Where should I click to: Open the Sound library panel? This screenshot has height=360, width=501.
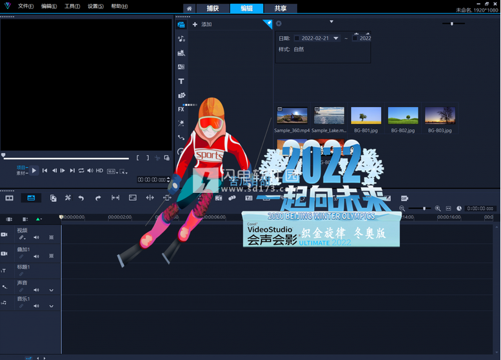pyautogui.click(x=181, y=39)
